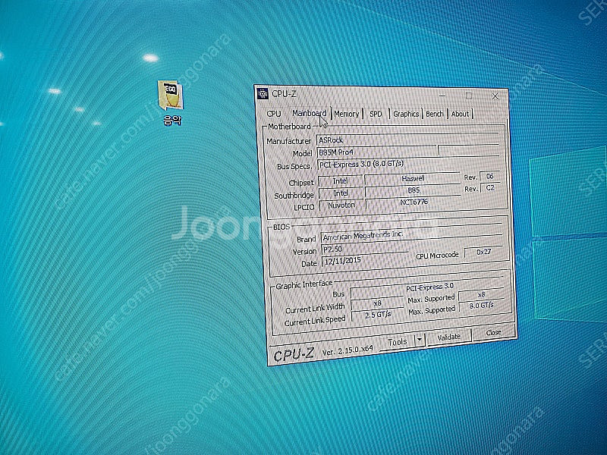Click the CPU Microcode value 0x27
The height and width of the screenshot is (455, 607).
click(483, 252)
